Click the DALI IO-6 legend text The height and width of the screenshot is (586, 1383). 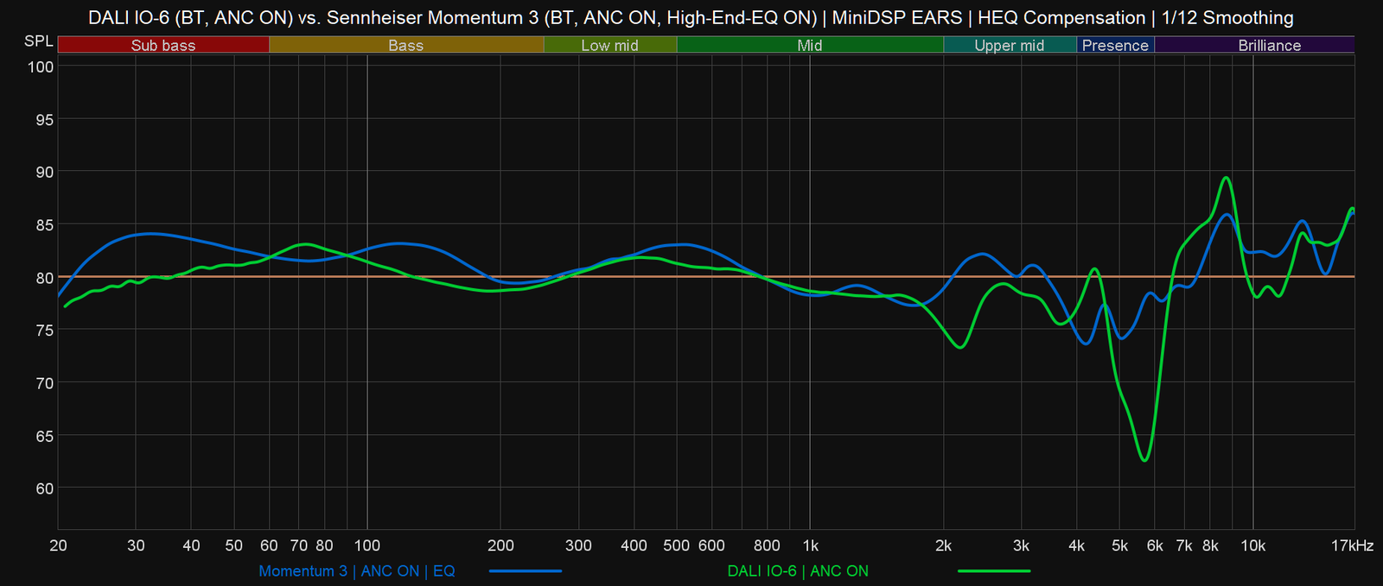tap(797, 571)
